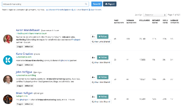Click Kuno Creative's 17,855 followers value
This screenshot has width=182, height=107.
pos(142,60)
